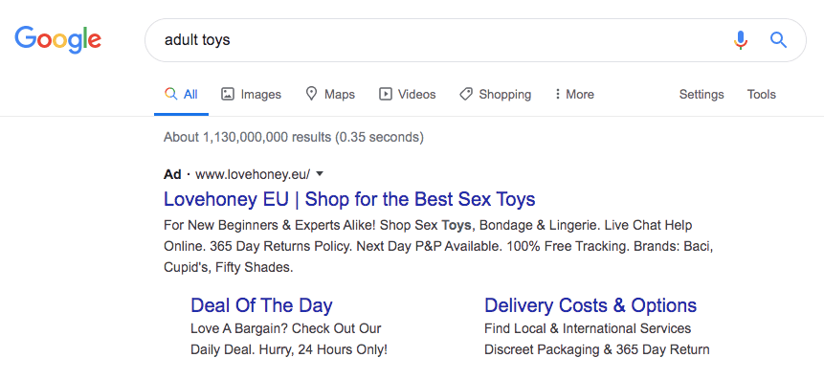Click the Google logo

pyautogui.click(x=57, y=40)
